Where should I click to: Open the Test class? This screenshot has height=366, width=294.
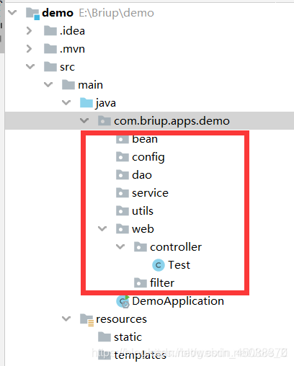[x=179, y=265]
